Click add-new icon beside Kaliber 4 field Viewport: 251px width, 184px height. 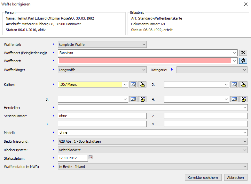click(x=244, y=99)
